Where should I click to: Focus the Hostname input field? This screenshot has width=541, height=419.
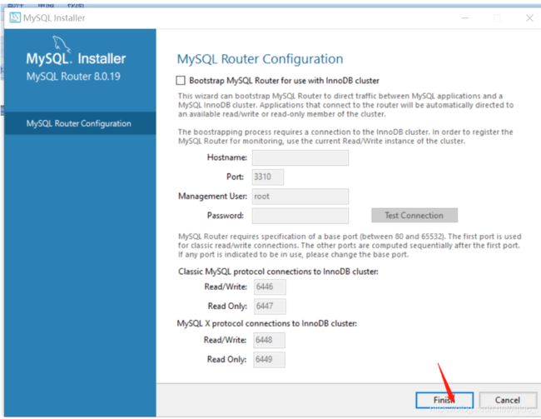pos(300,157)
